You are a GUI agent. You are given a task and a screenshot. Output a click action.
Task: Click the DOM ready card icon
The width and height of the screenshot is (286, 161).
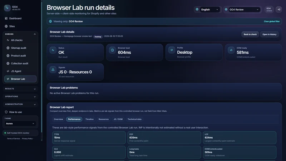[x=231, y=50]
